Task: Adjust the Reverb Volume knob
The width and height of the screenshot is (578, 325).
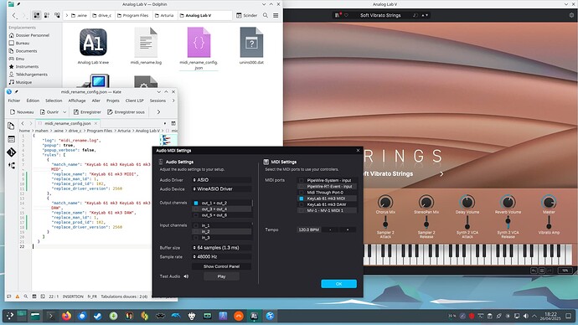Action: coord(508,202)
